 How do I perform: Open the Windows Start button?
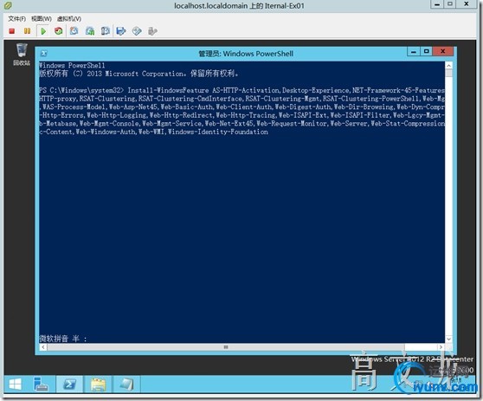click(15, 385)
